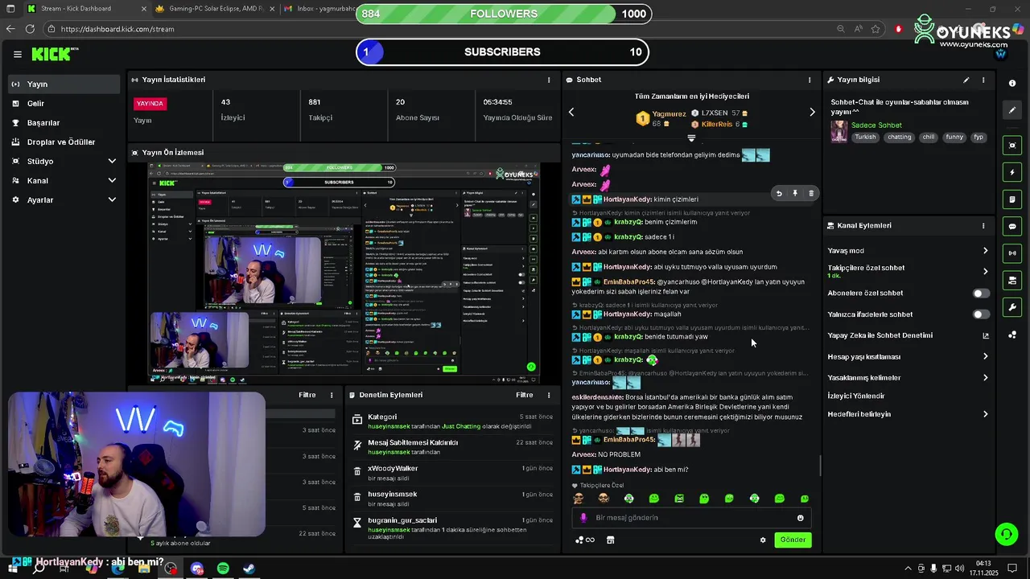The width and height of the screenshot is (1030, 579).
Task: Click the funny stream tag
Action: point(954,137)
